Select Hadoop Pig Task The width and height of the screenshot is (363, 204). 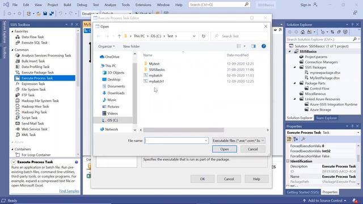pyautogui.click(x=34, y=112)
